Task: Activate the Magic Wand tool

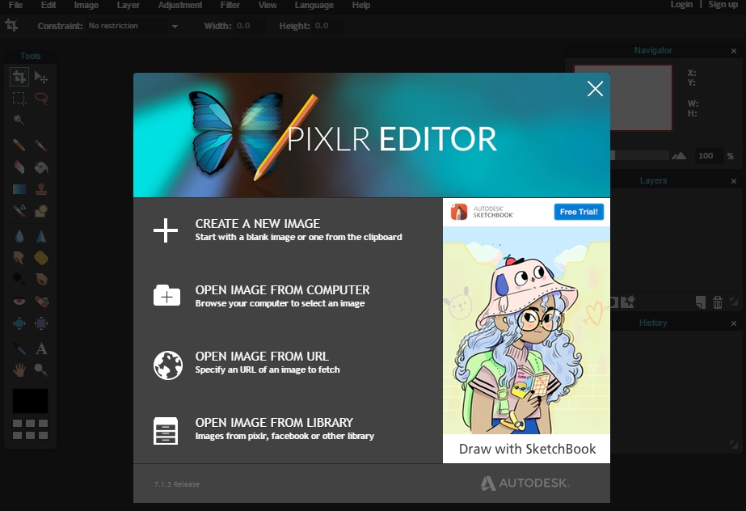Action: 19,120
